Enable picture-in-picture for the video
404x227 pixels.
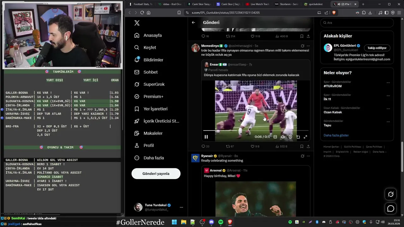pos(298,137)
